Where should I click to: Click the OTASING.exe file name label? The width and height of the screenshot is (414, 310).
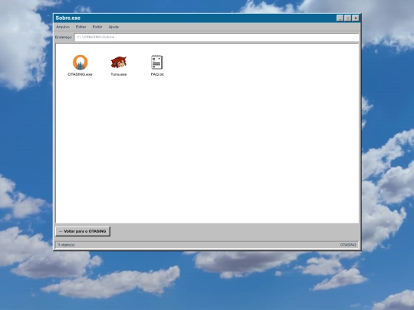[80, 74]
